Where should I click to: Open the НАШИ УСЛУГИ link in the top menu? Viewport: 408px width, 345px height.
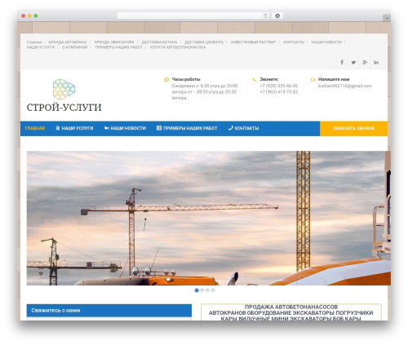click(x=41, y=47)
